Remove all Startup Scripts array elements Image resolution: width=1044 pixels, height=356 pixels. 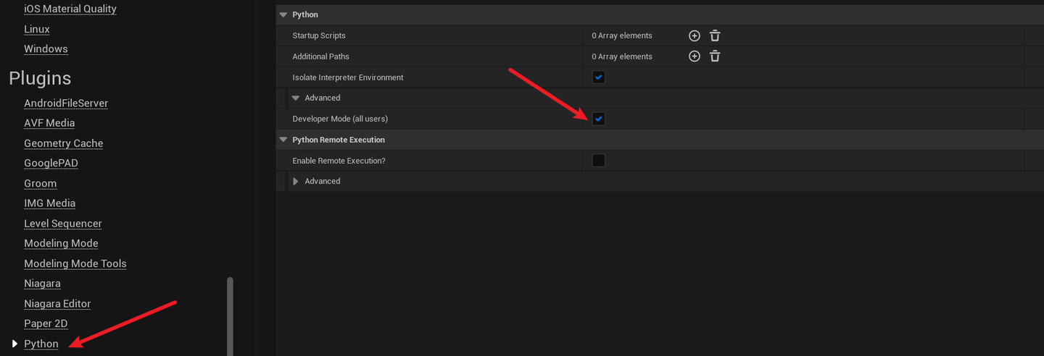click(x=715, y=35)
